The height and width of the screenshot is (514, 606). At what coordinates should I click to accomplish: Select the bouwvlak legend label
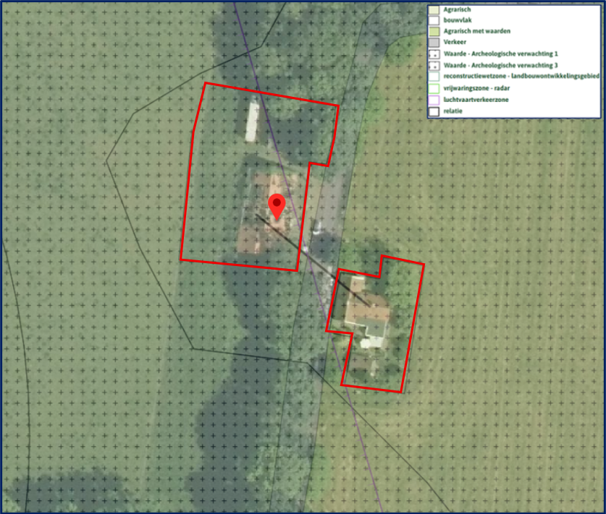click(458, 20)
